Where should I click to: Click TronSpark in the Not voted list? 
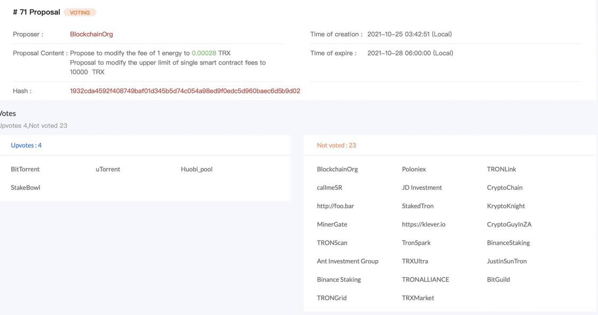coord(416,243)
